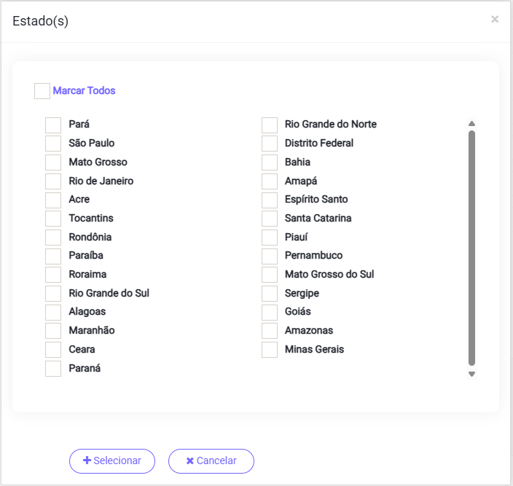Close the Estado(s) dialog with X
Image resolution: width=513 pixels, height=486 pixels.
495,20
